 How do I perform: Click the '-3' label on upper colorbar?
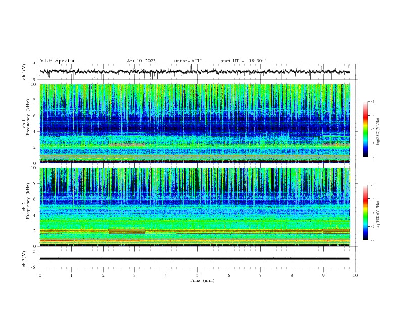pos(373,101)
